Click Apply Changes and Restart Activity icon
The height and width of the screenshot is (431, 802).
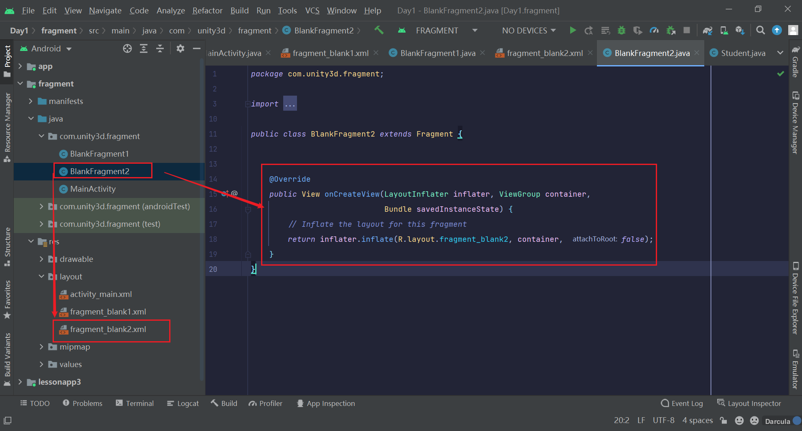coord(589,30)
